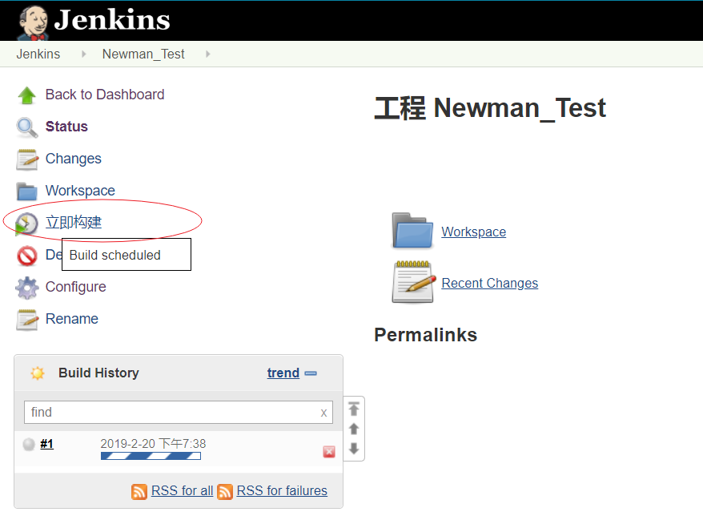Open Configure for the project
The image size is (703, 520).
(76, 287)
